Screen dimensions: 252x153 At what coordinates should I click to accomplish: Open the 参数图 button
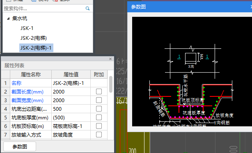20,146
